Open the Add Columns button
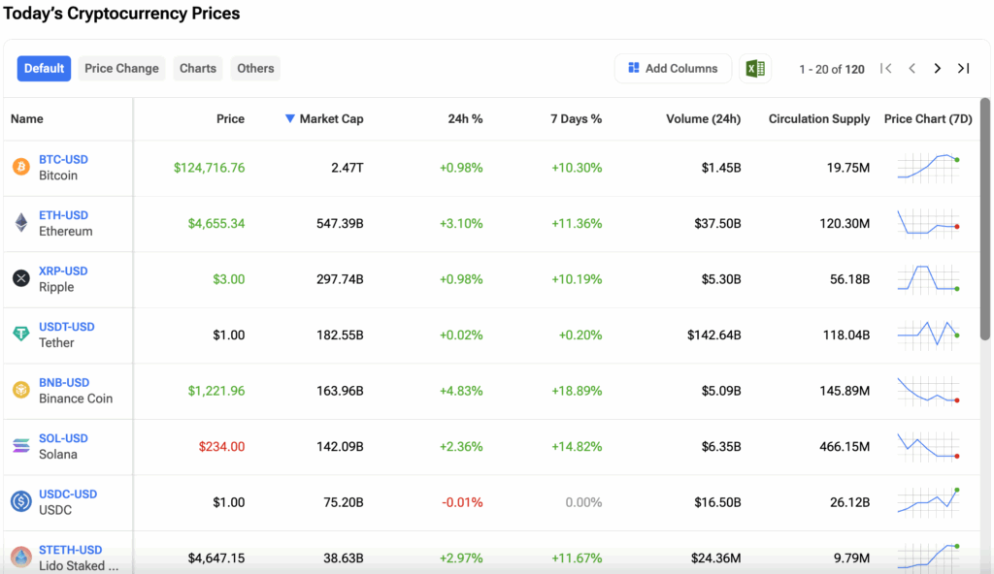994x574 pixels. tap(673, 69)
